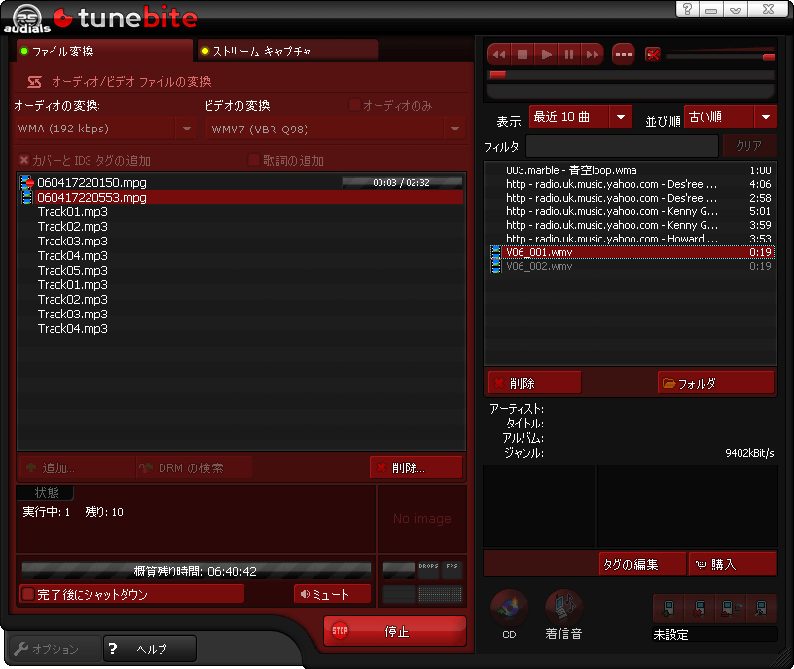The width and height of the screenshot is (794, 669).
Task: Enable 完了後にシャットダウン checkbox
Action: click(x=28, y=594)
